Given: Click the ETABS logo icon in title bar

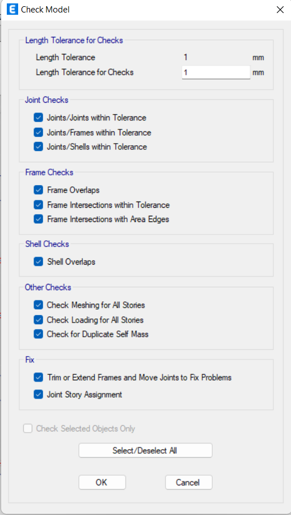Looking at the screenshot, I should click(12, 9).
